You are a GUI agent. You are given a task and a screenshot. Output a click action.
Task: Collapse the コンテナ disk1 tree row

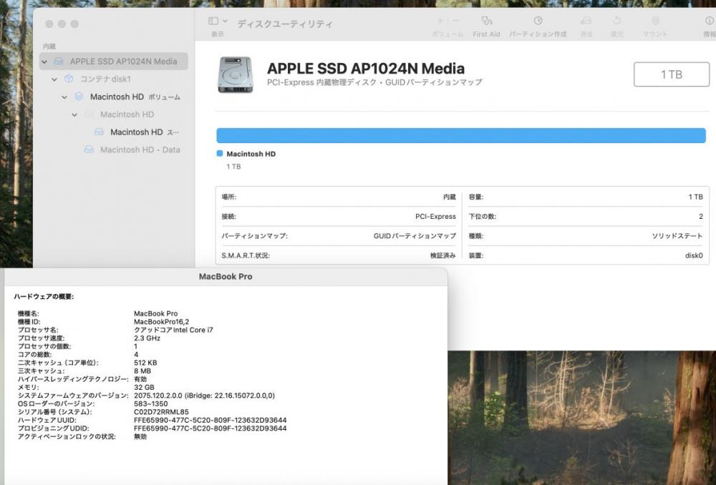pyautogui.click(x=54, y=79)
